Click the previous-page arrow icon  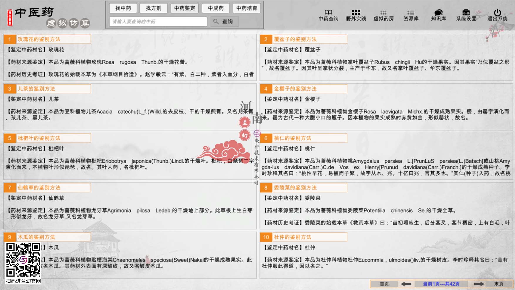point(405,284)
